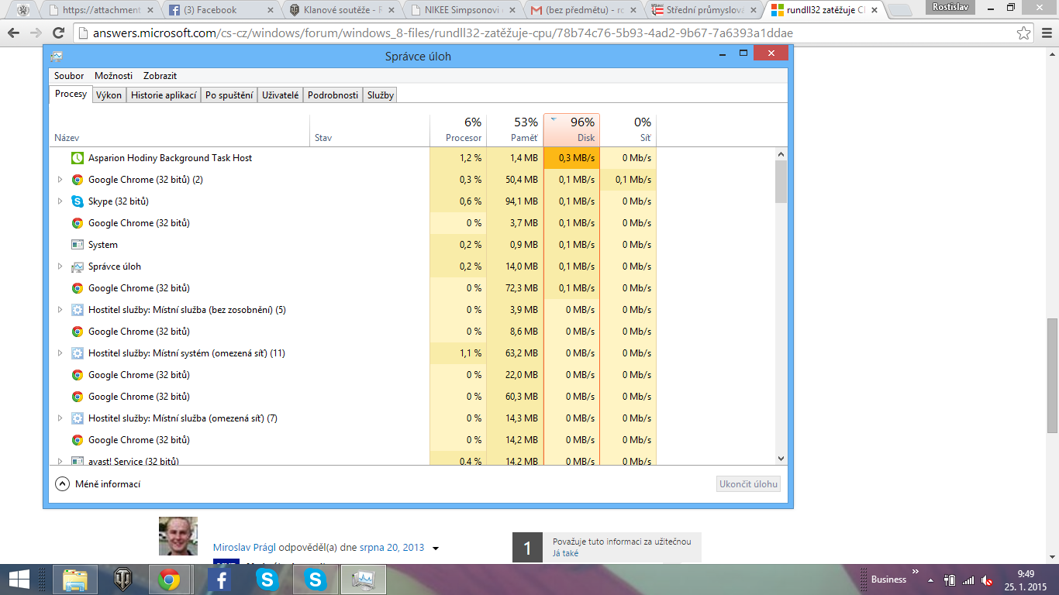The image size is (1059, 595).
Task: Click the Ukončit úlohu button
Action: pyautogui.click(x=748, y=484)
